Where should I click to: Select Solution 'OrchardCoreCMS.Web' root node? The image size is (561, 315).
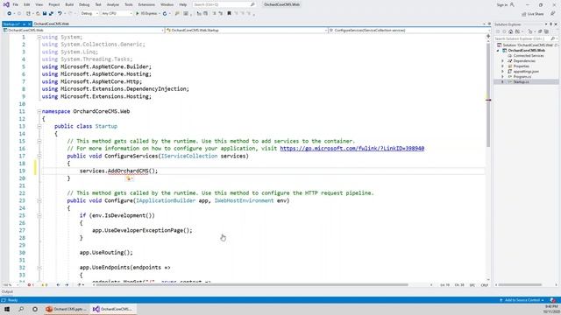(x=528, y=45)
